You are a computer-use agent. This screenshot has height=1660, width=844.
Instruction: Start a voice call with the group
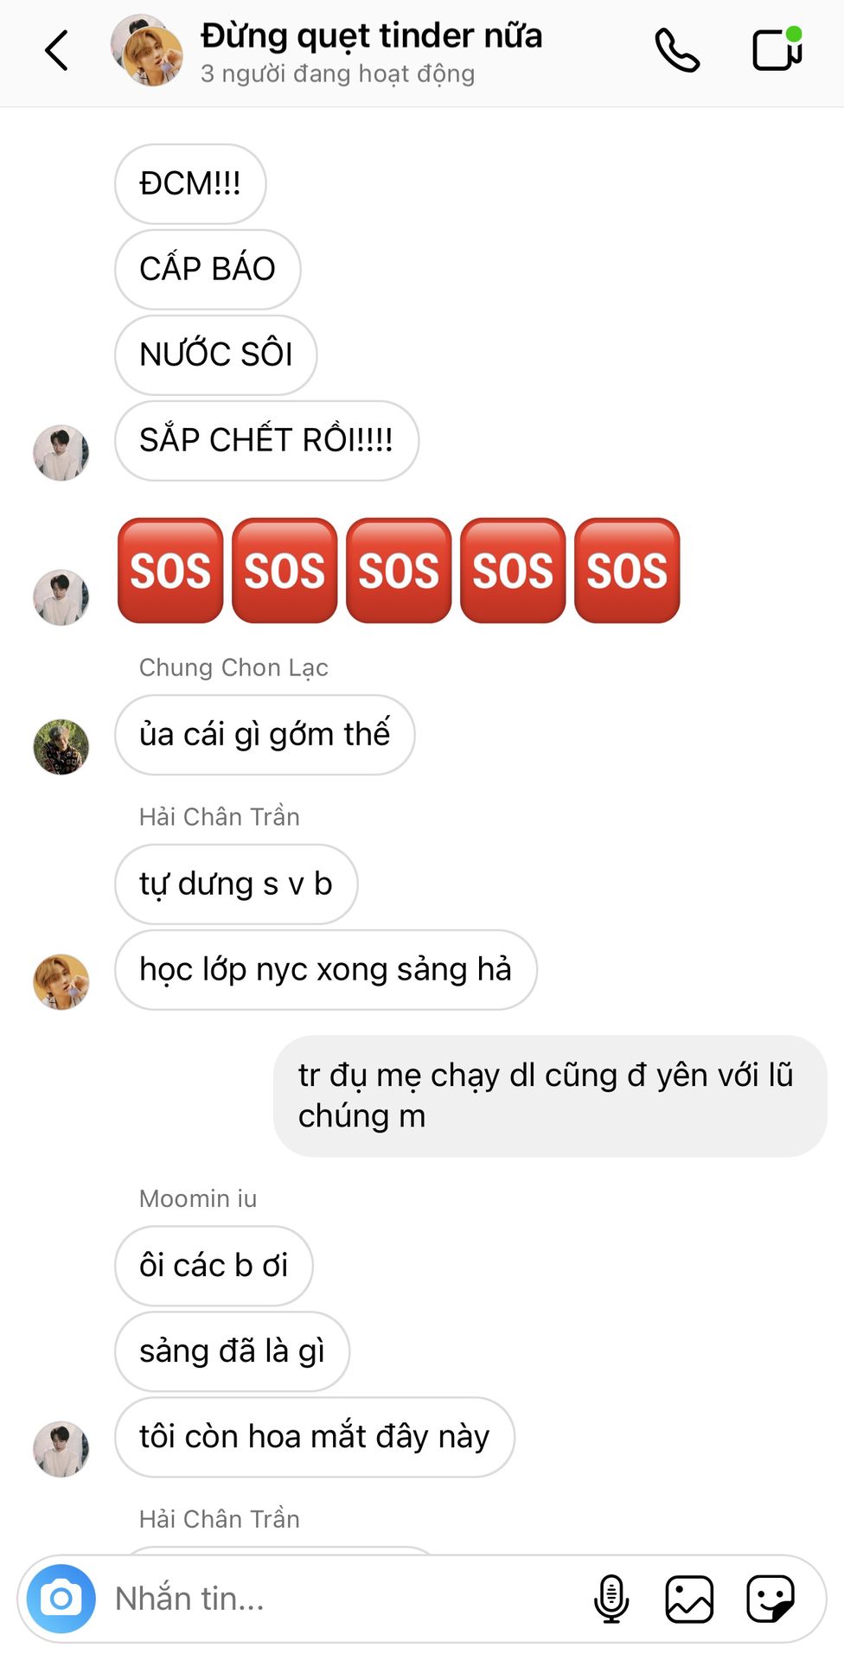[x=676, y=50]
